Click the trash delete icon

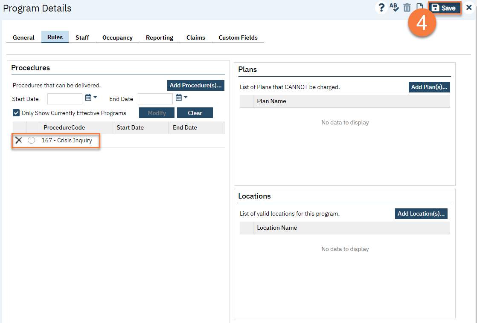407,8
